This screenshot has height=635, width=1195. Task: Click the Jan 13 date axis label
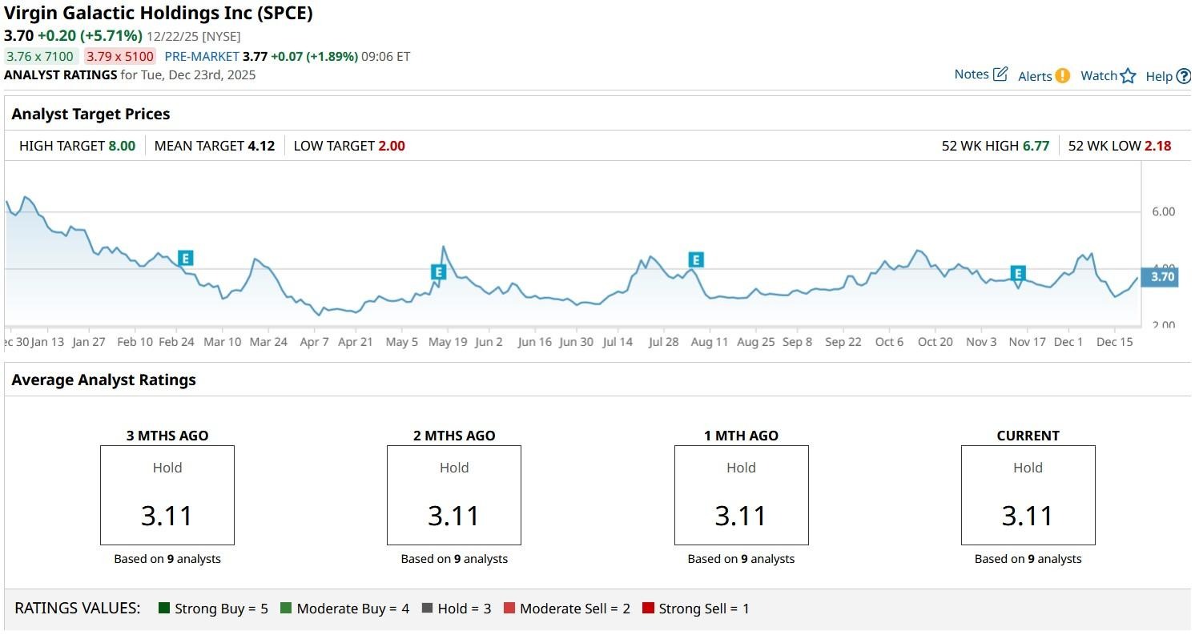coord(46,342)
